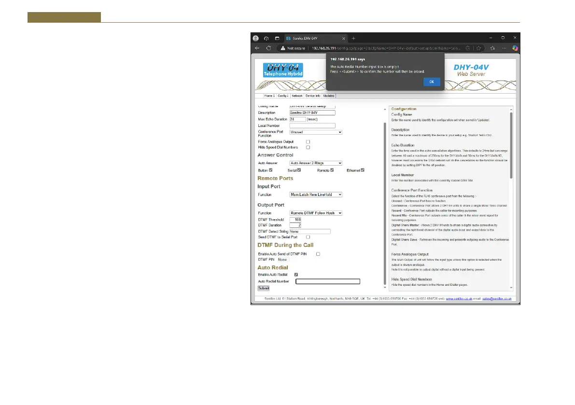Open Output Port Function dropdown

click(x=315, y=213)
